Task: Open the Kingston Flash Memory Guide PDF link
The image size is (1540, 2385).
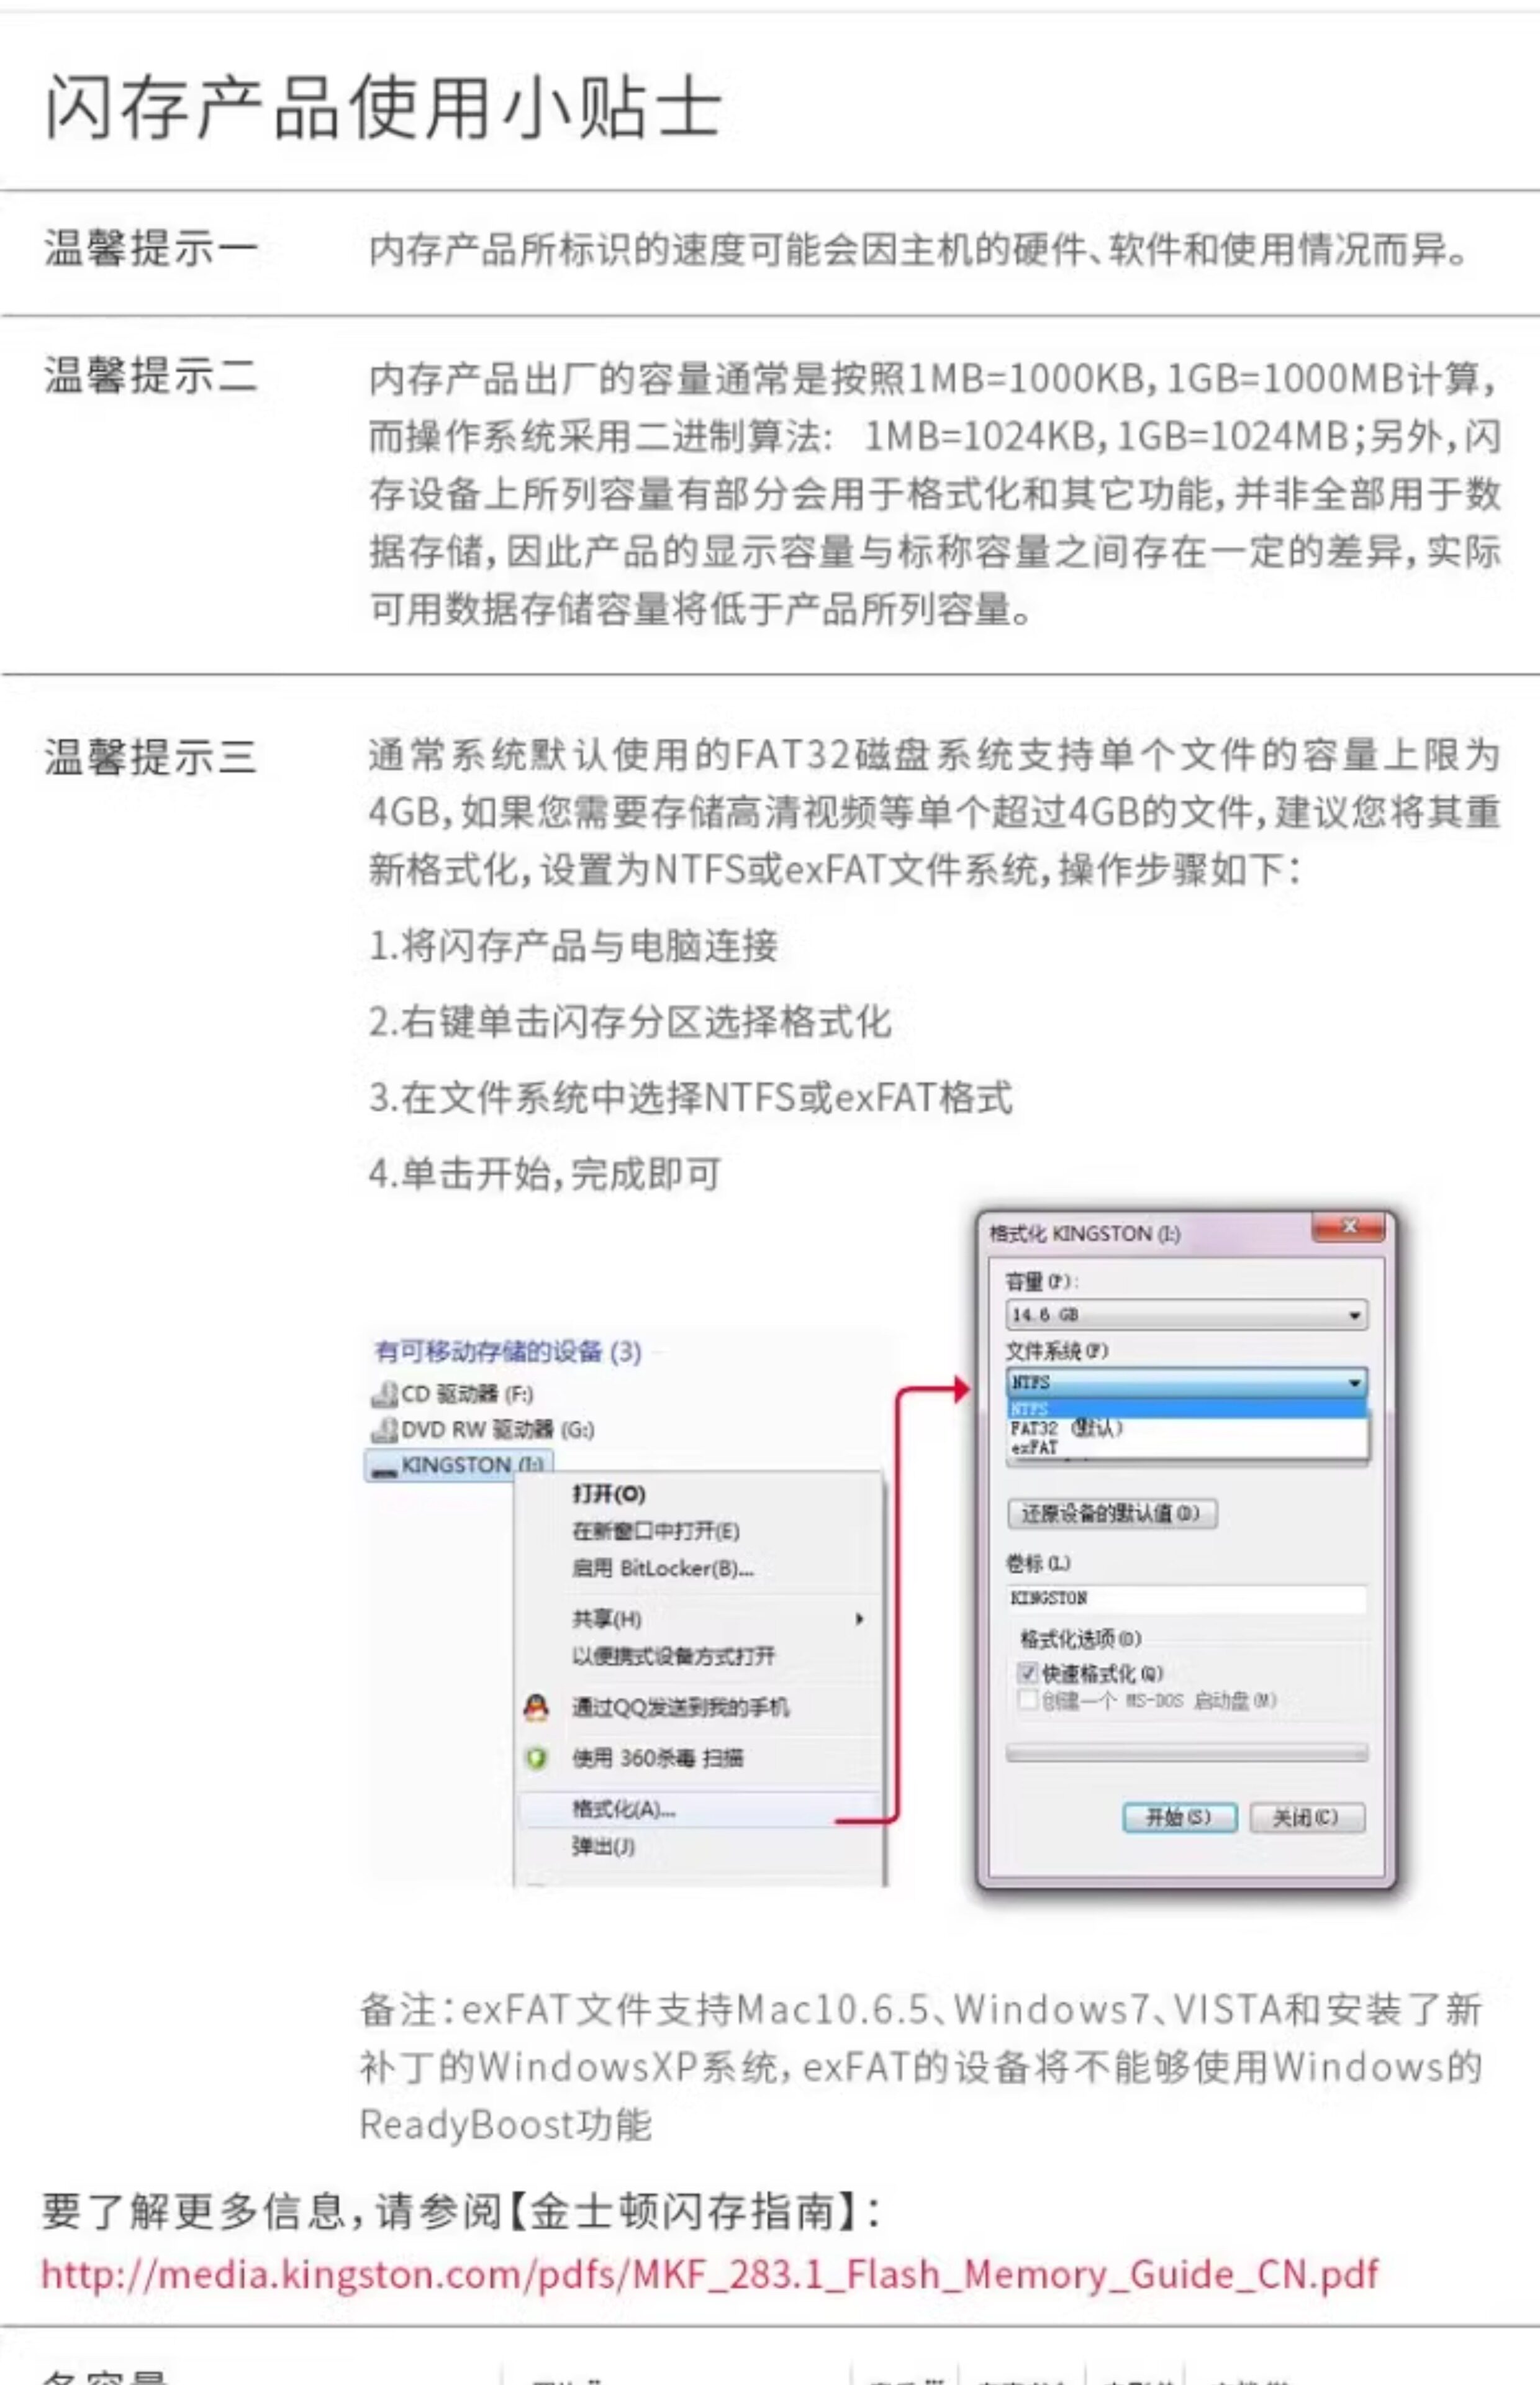Action: click(709, 2274)
